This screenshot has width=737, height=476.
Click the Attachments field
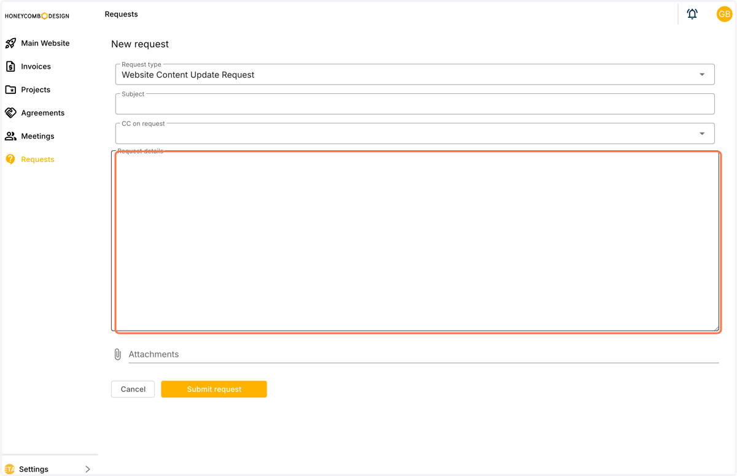coord(423,355)
